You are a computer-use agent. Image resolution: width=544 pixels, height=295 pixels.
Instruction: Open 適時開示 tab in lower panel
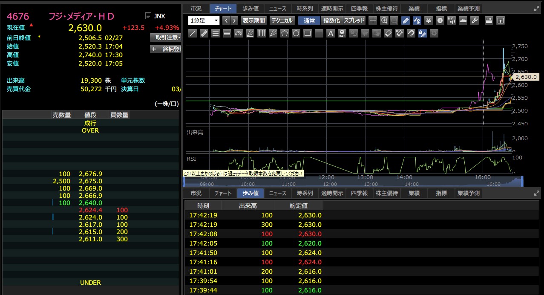[332, 194]
